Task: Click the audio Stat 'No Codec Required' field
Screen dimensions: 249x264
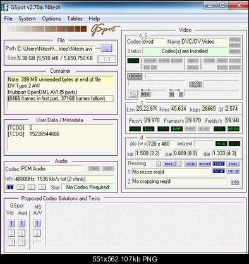Action: [x=87, y=187]
